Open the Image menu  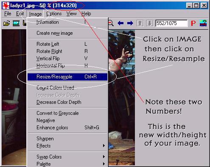point(35,14)
